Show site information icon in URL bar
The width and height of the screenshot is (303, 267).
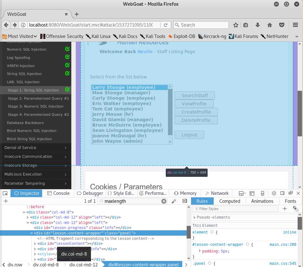click(23, 25)
